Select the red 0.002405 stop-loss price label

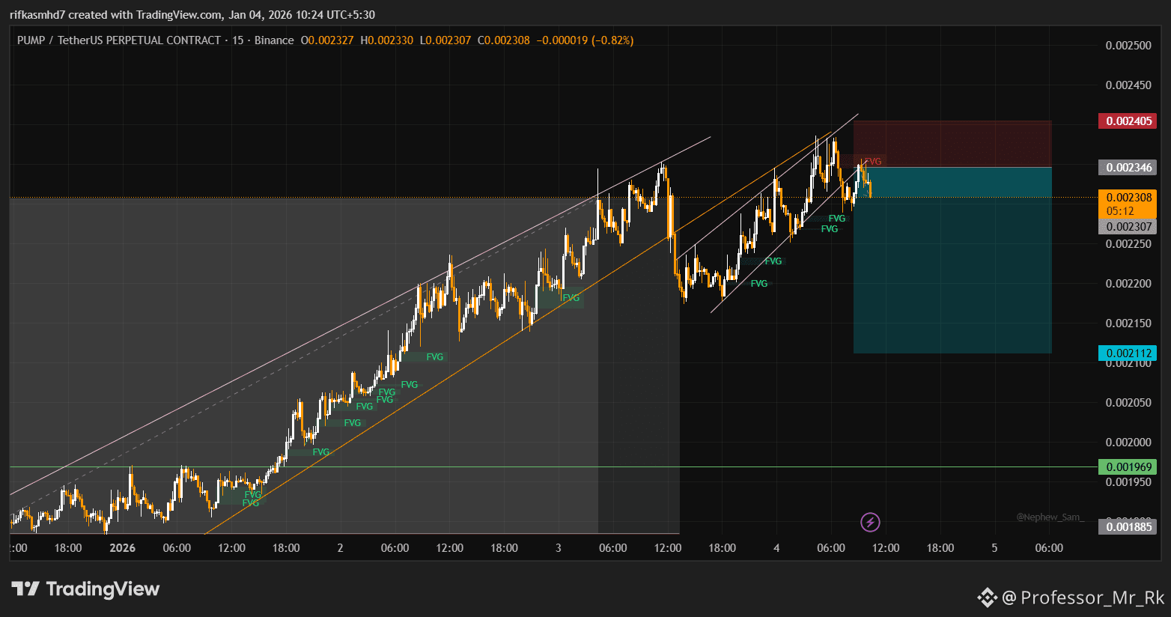pyautogui.click(x=1127, y=121)
